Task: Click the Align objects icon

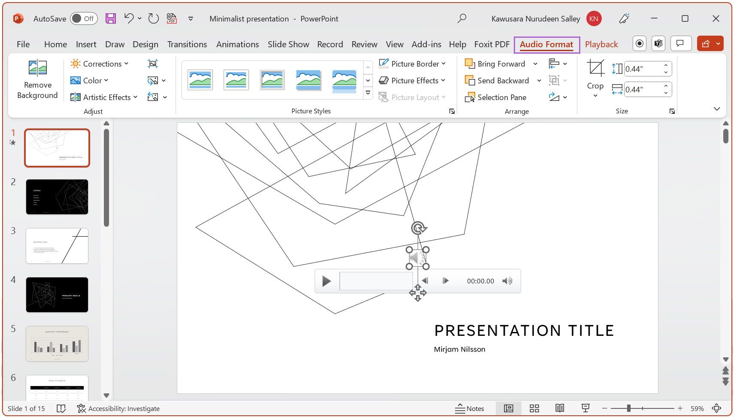Action: (554, 64)
